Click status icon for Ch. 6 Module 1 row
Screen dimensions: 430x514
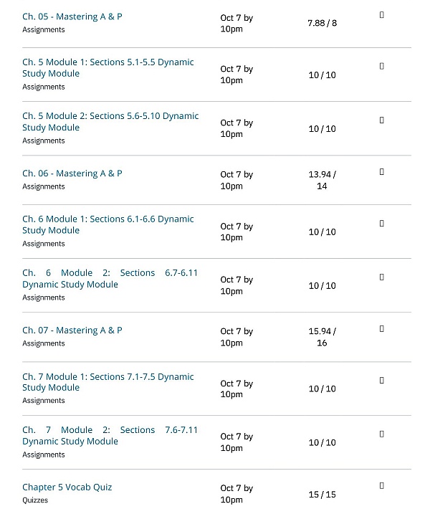pyautogui.click(x=382, y=223)
